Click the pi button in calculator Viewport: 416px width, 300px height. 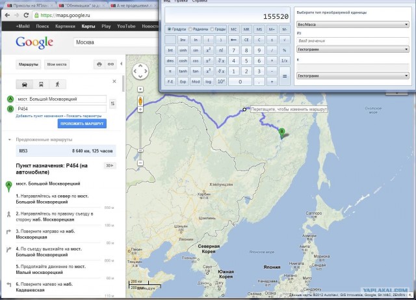click(x=170, y=71)
